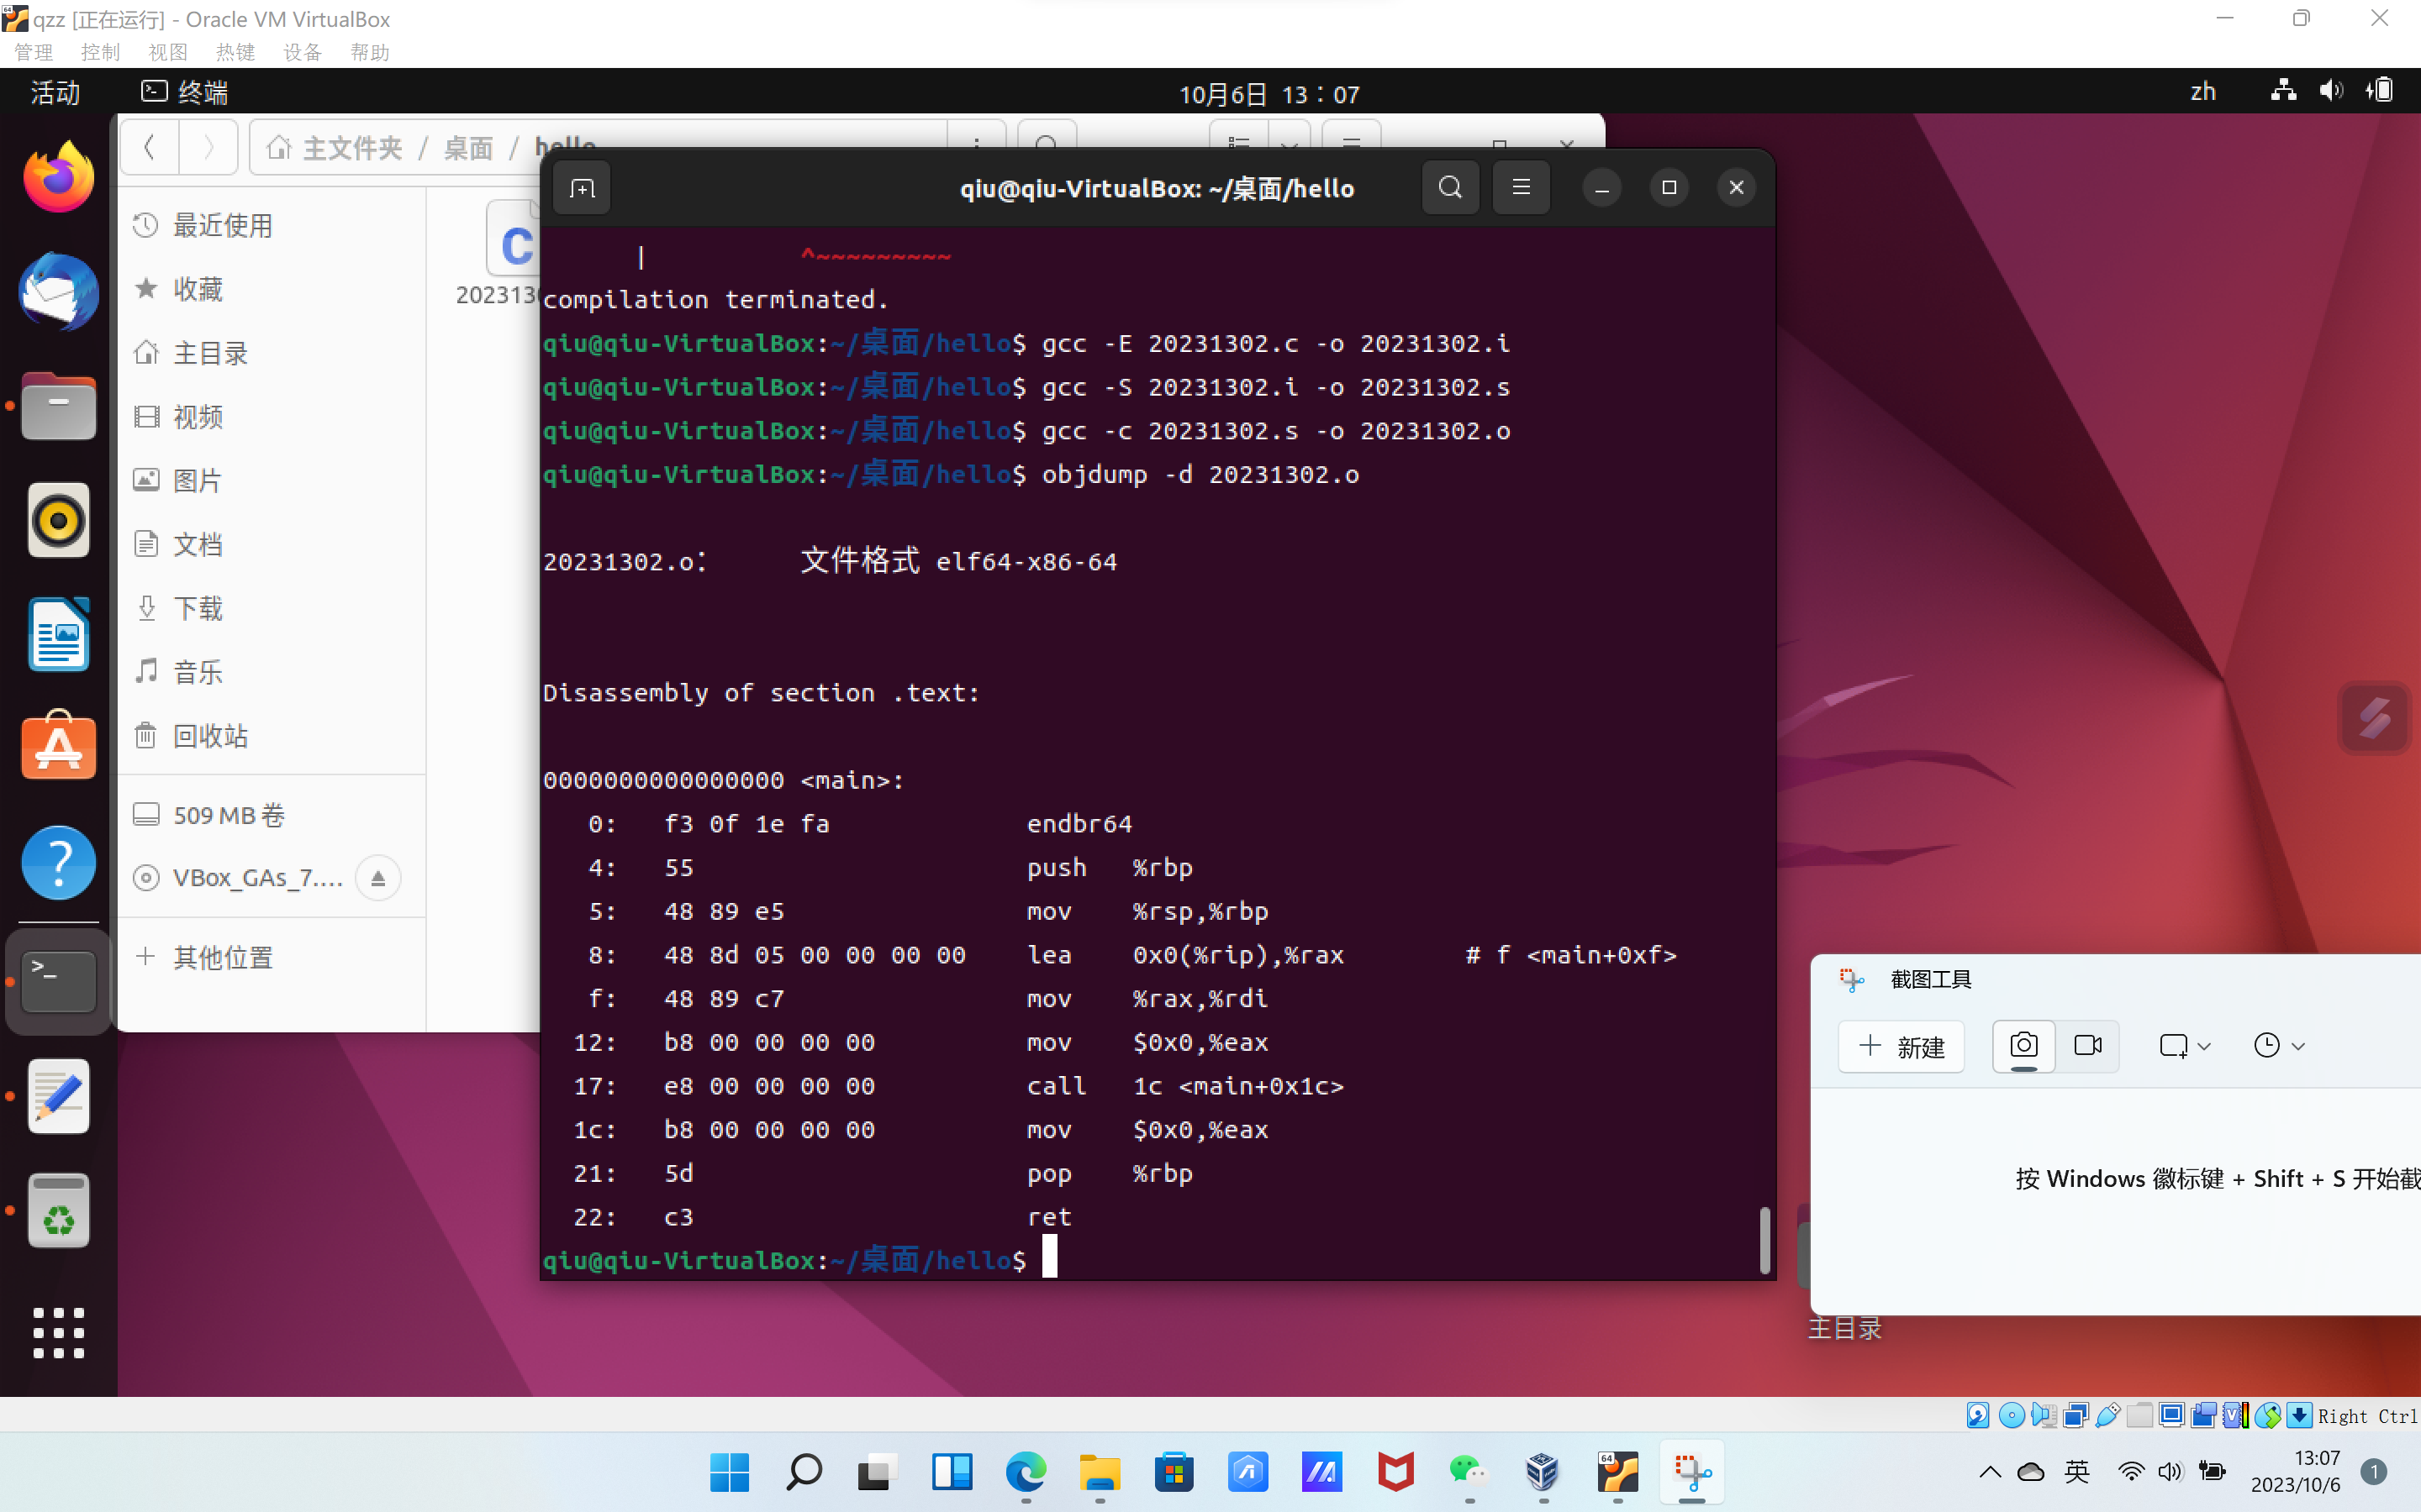This screenshot has height=1512, width=2421.
Task: Select screenshot capture mode in Snipping Tool
Action: pos(2023,1046)
